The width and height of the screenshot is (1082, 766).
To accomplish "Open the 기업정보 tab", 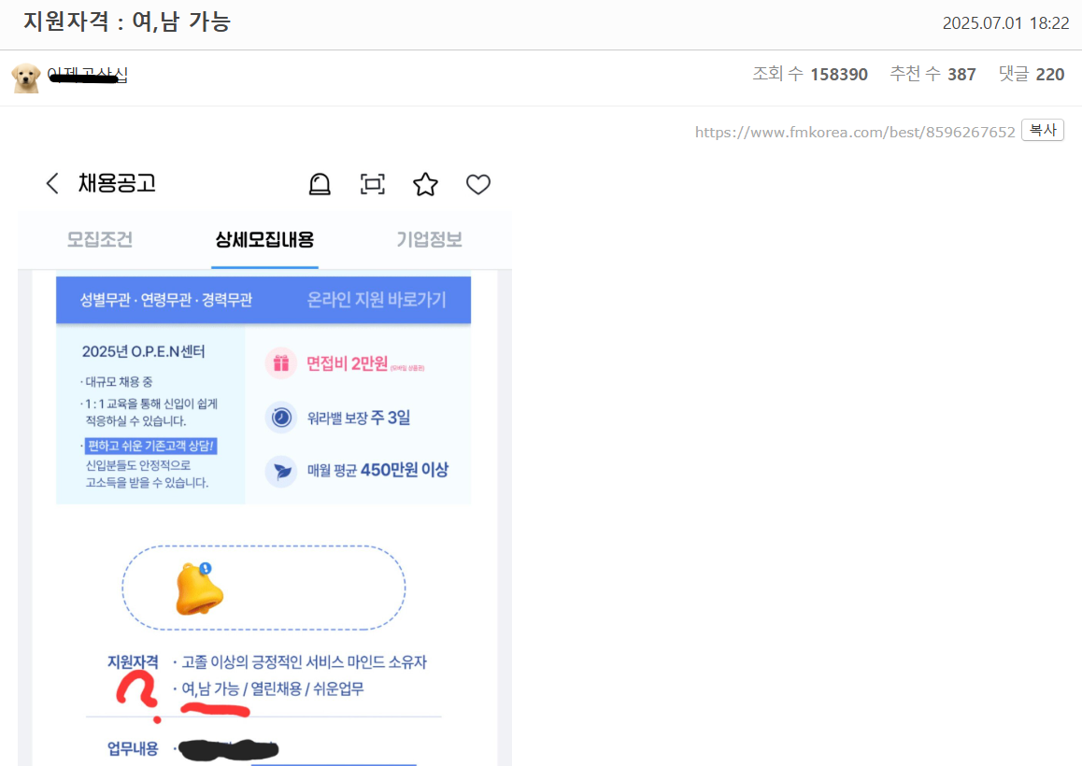I will point(429,240).
